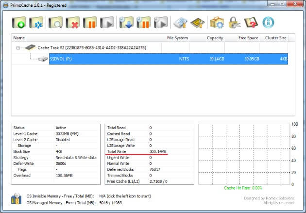This screenshot has height=213, width=306.
Task: Open the Options toolbox gear icon
Action: tap(217, 23)
